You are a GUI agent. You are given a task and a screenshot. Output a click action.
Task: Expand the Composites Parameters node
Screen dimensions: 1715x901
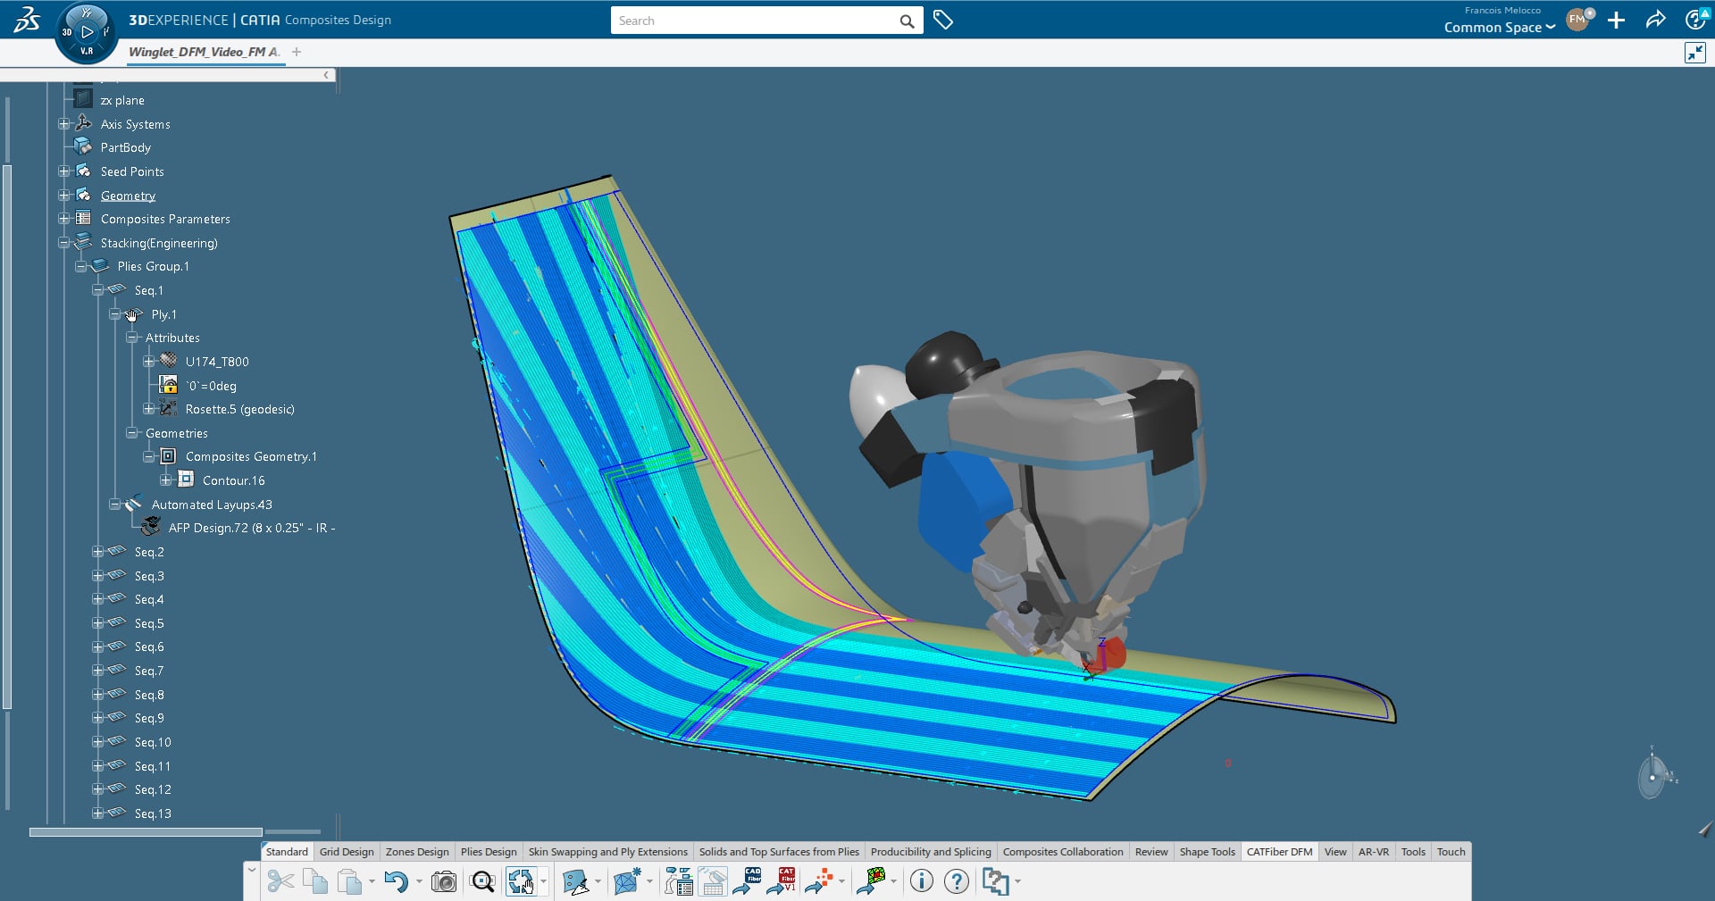63,219
